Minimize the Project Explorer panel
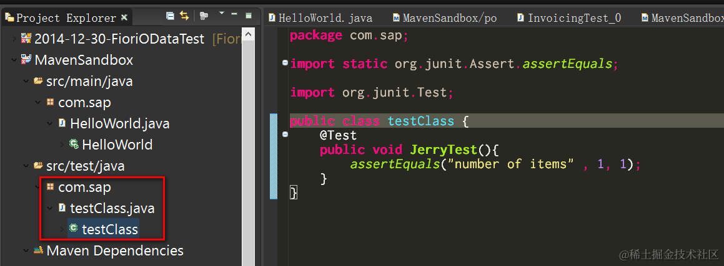 pyautogui.click(x=234, y=14)
